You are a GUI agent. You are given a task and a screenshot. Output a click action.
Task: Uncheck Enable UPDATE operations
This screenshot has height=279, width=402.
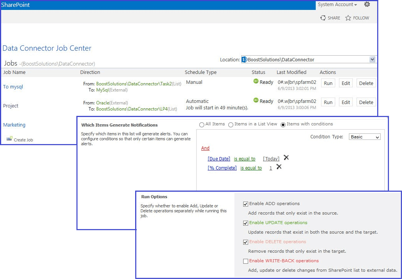(245, 223)
